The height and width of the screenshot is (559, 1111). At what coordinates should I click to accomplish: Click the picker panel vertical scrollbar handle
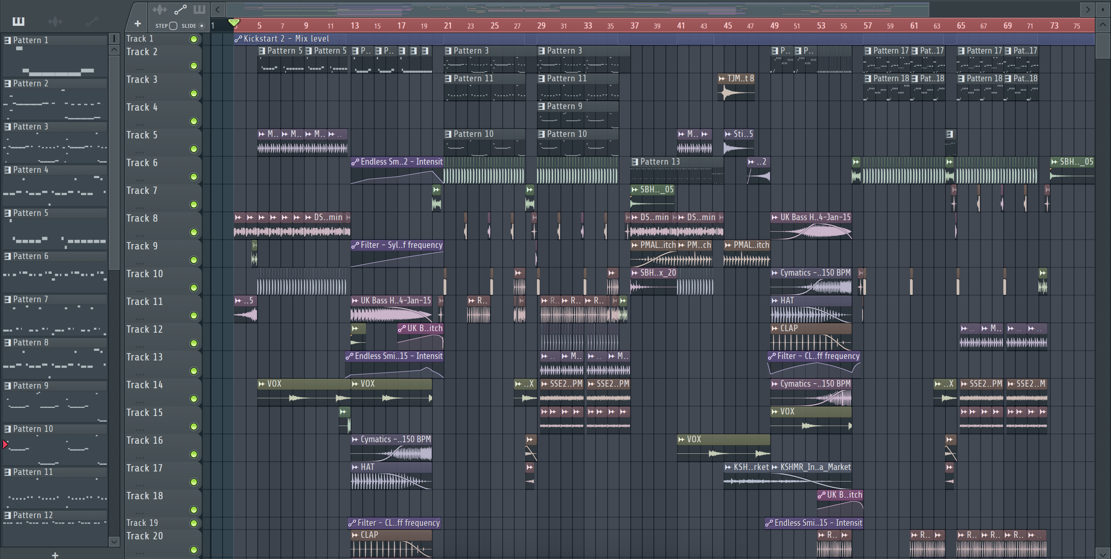point(114,162)
